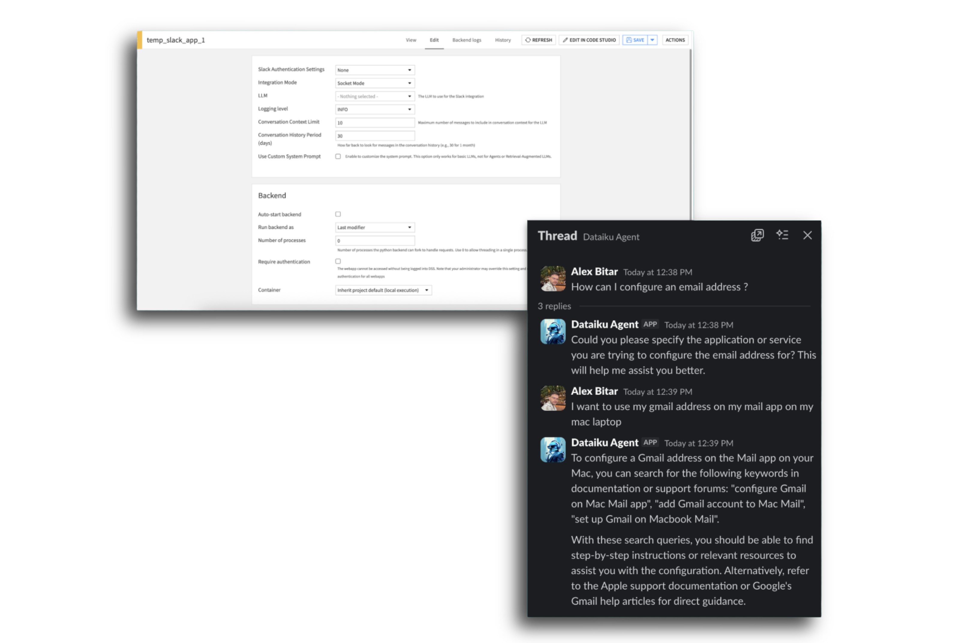Open Integration Mode dropdown showing Socket Mode
The image size is (977, 643).
pos(374,83)
